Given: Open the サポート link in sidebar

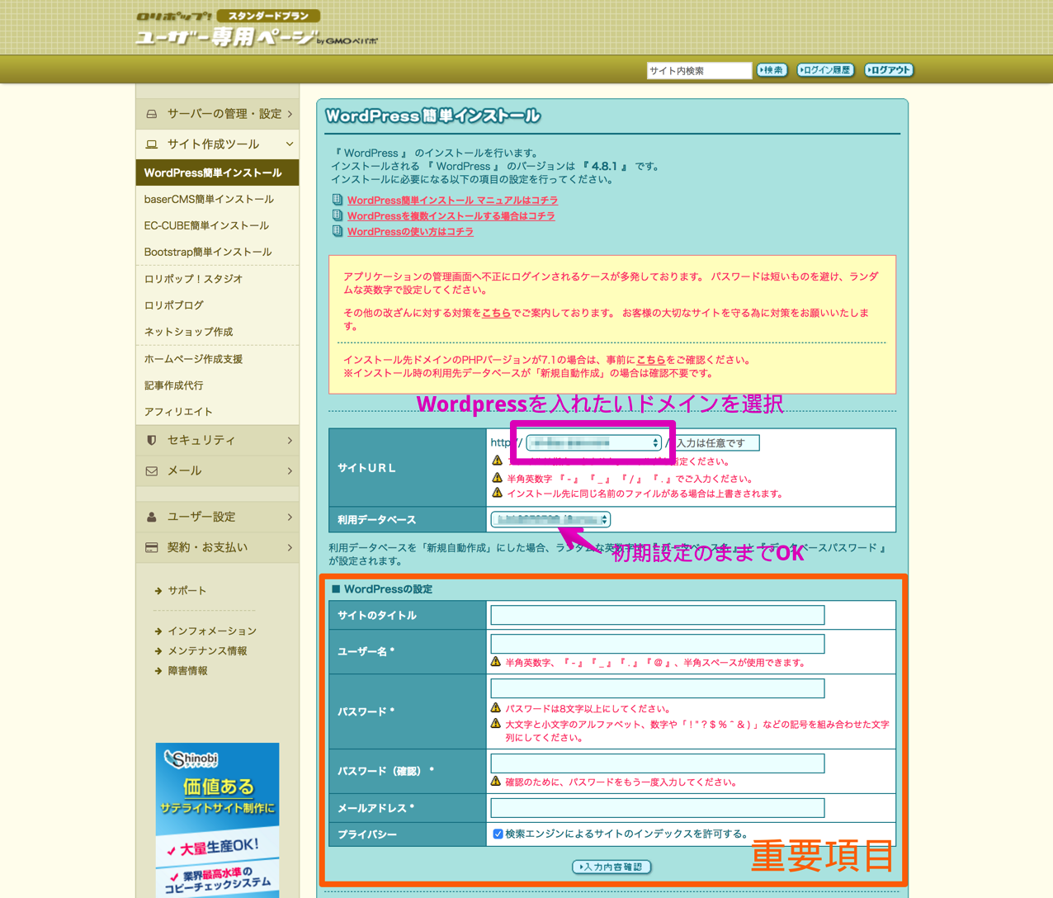Looking at the screenshot, I should (187, 591).
